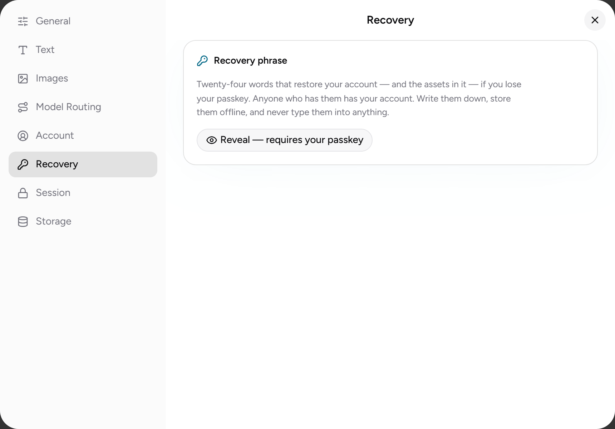
Task: Click the General sliders icon
Action: (23, 21)
